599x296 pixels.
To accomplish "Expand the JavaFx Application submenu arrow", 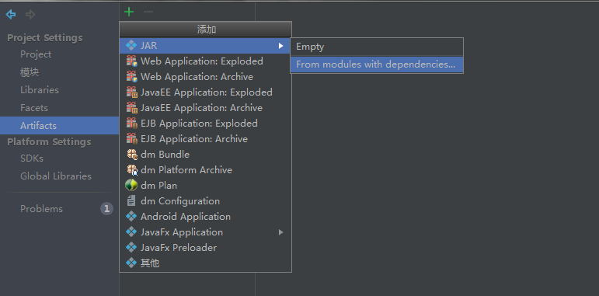I will pyautogui.click(x=280, y=232).
